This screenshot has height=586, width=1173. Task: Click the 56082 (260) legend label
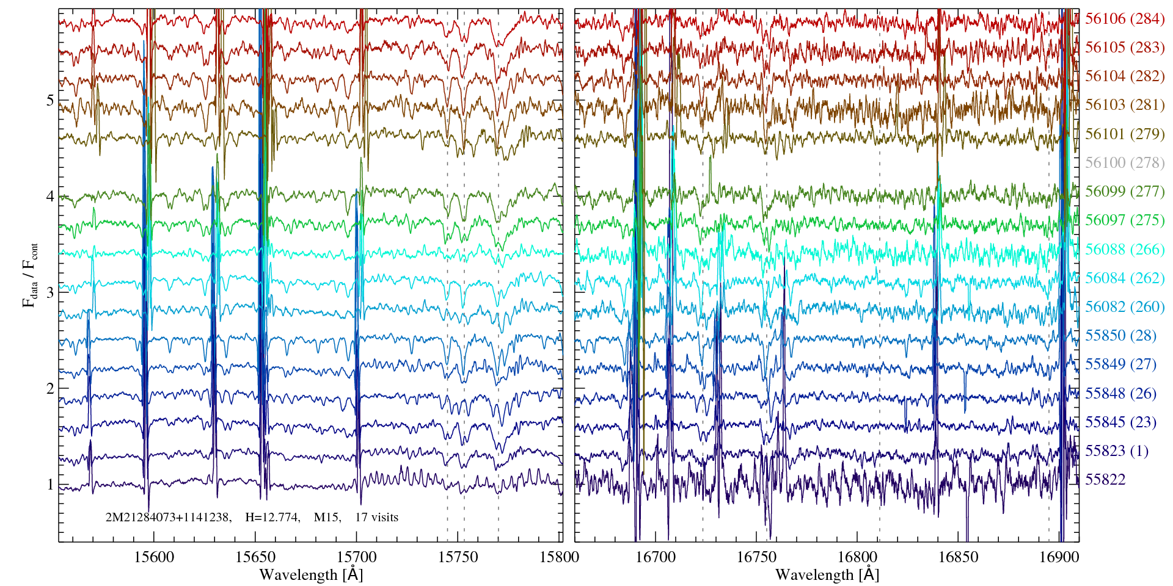coord(1124,307)
